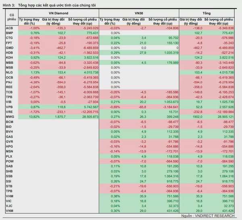242x220 pixels.
Task: Select the 'Tổng' group header
Action: pos(207,13)
